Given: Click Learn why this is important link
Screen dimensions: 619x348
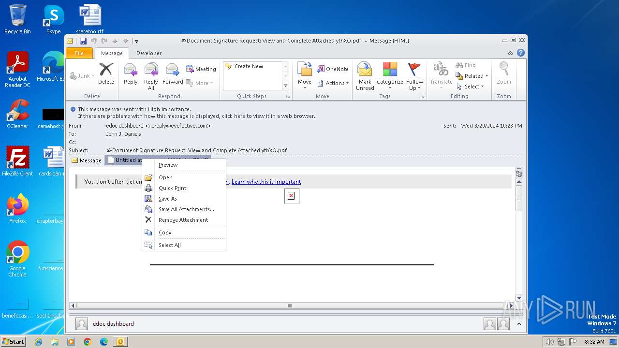Looking at the screenshot, I should [266, 182].
